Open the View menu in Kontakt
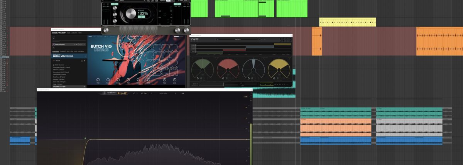 click(x=80, y=33)
